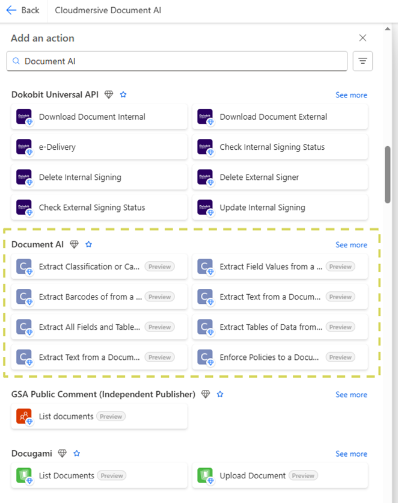Viewport: 398px width, 503px height.
Task: Click the GSA icon on List documents
Action: pos(24,416)
